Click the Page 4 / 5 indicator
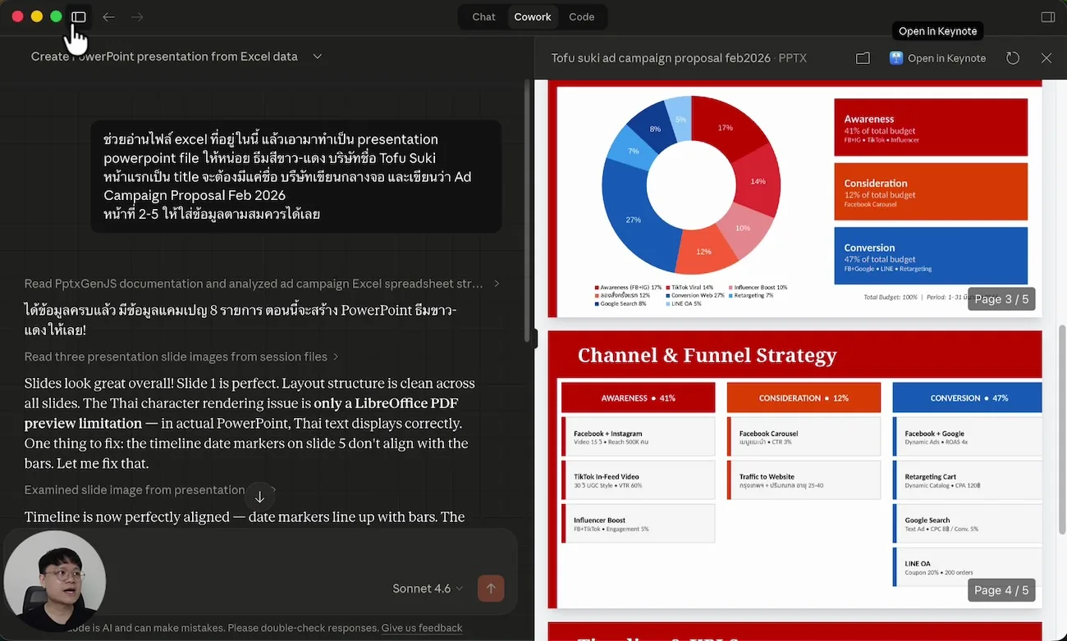This screenshot has width=1067, height=641. (1001, 590)
